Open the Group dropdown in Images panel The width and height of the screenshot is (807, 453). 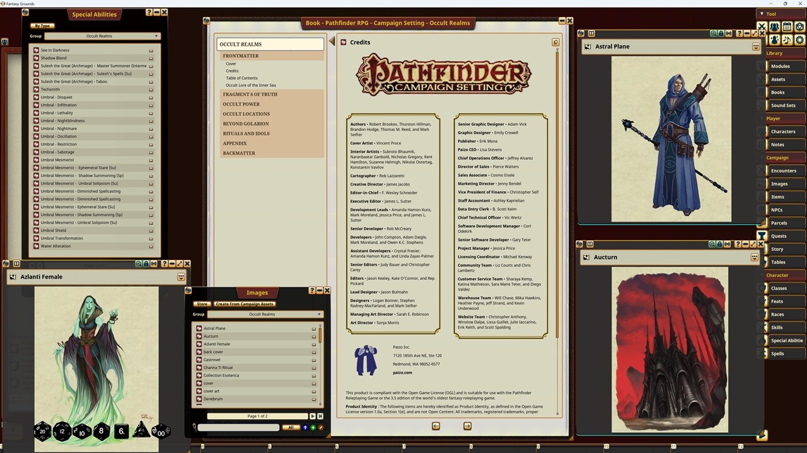265,314
